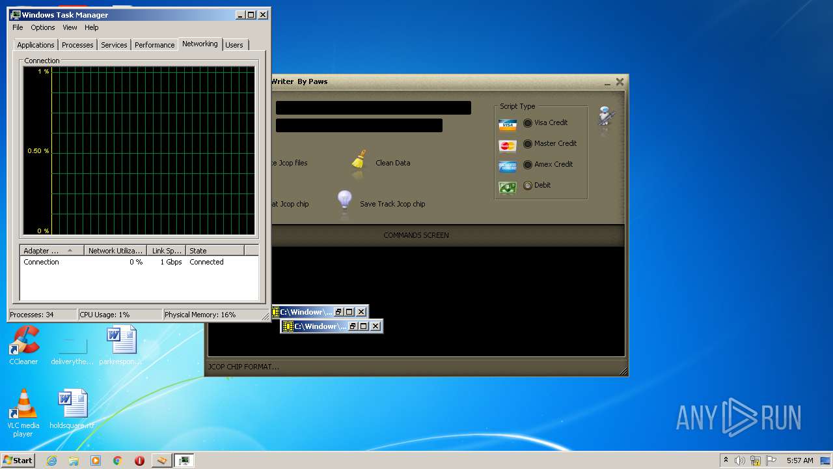Click the Windows Task Manager title bar icon

click(x=16, y=14)
